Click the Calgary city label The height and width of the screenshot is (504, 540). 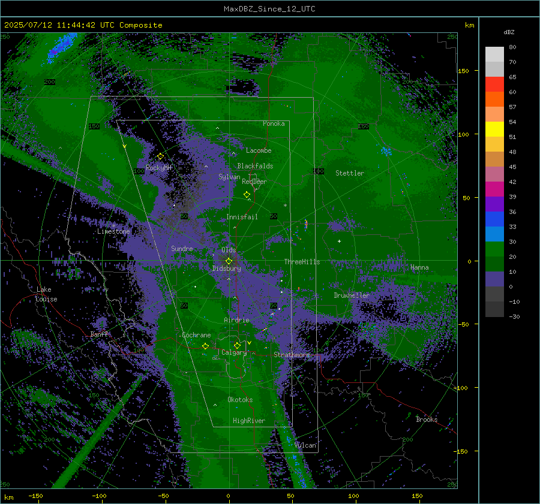point(234,352)
